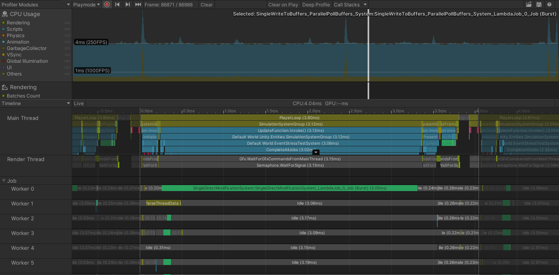The image size is (559, 275).
Task: Select the CPU Usage module icon
Action: point(5,14)
